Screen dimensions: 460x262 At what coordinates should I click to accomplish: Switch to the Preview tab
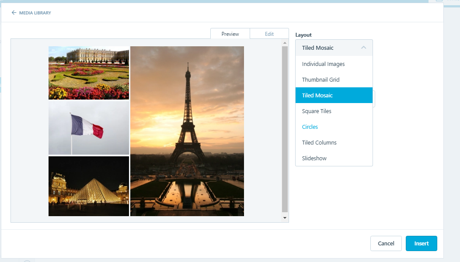coord(230,34)
